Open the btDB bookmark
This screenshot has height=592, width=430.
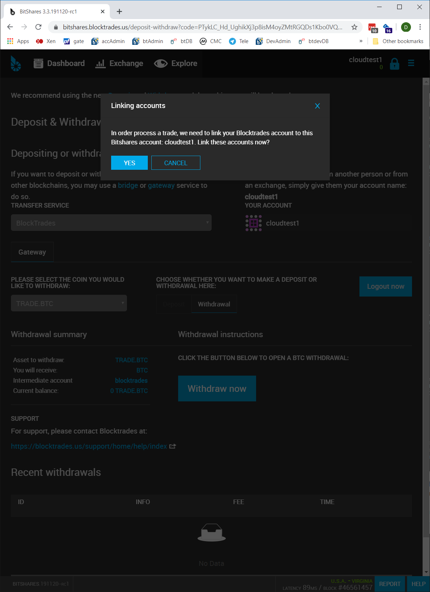click(181, 41)
